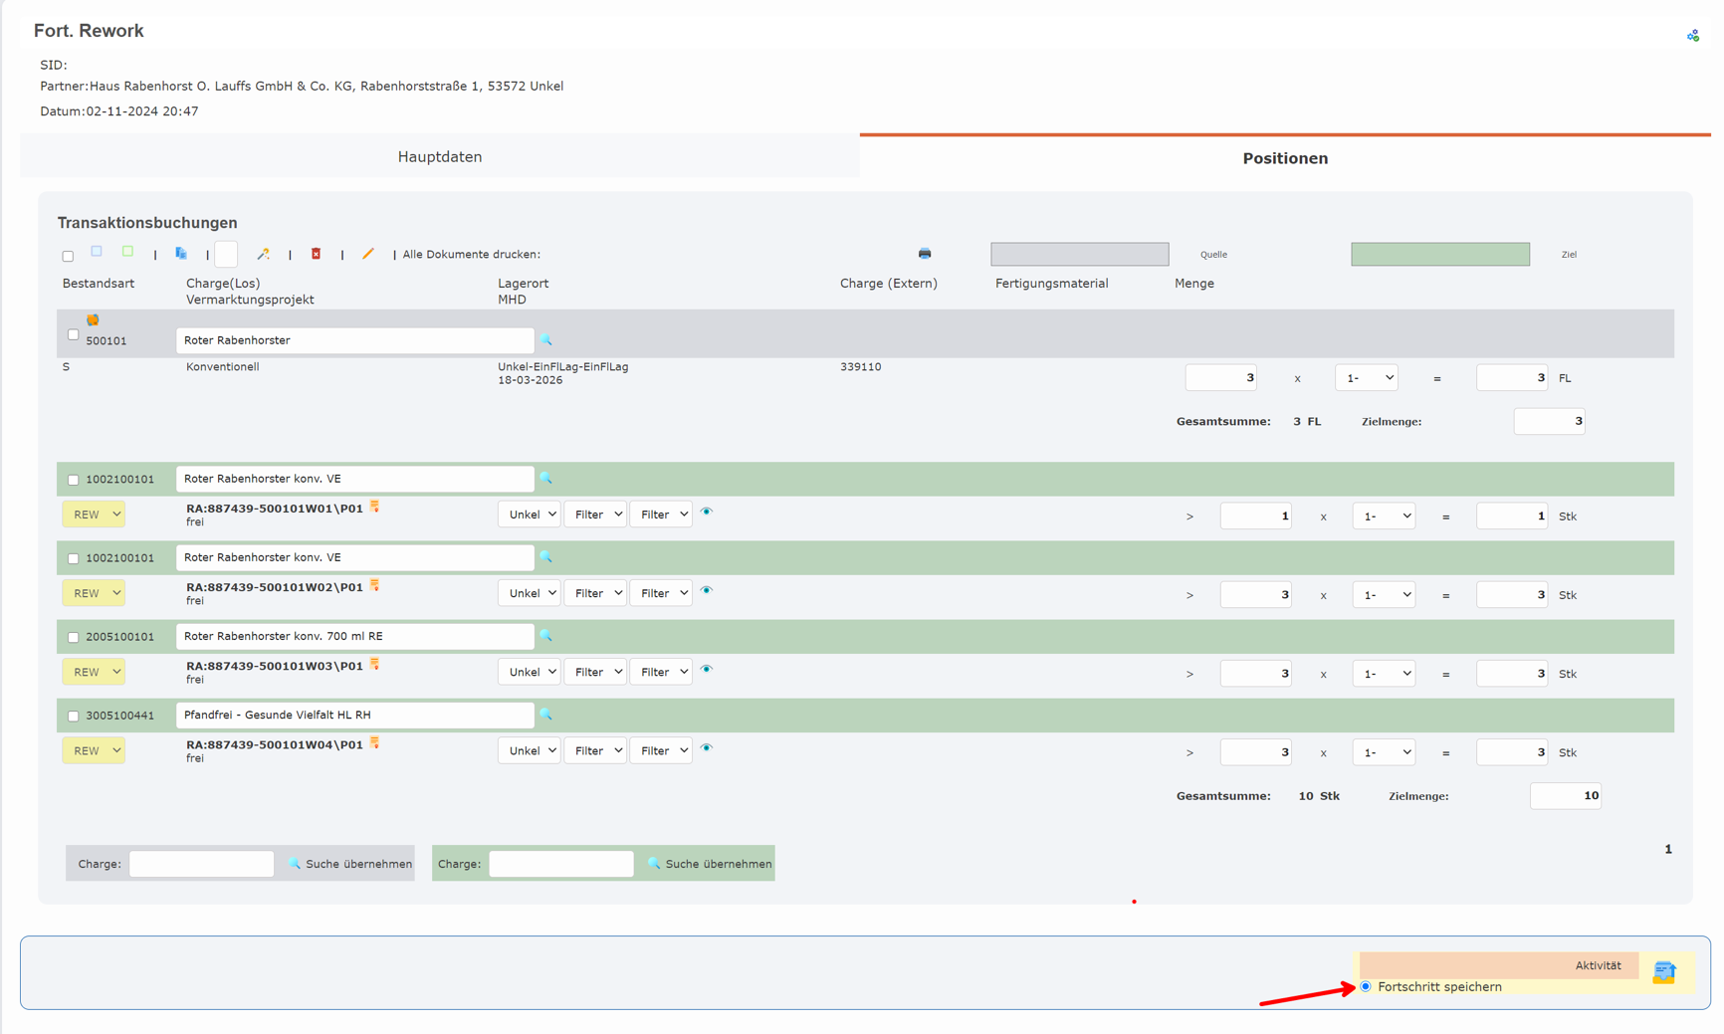Select the Fortschritt speichern radio button

tap(1366, 986)
